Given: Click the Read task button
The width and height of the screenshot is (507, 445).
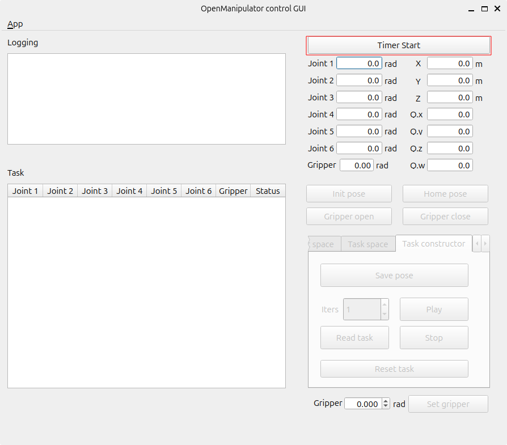Looking at the screenshot, I should pyautogui.click(x=354, y=338).
